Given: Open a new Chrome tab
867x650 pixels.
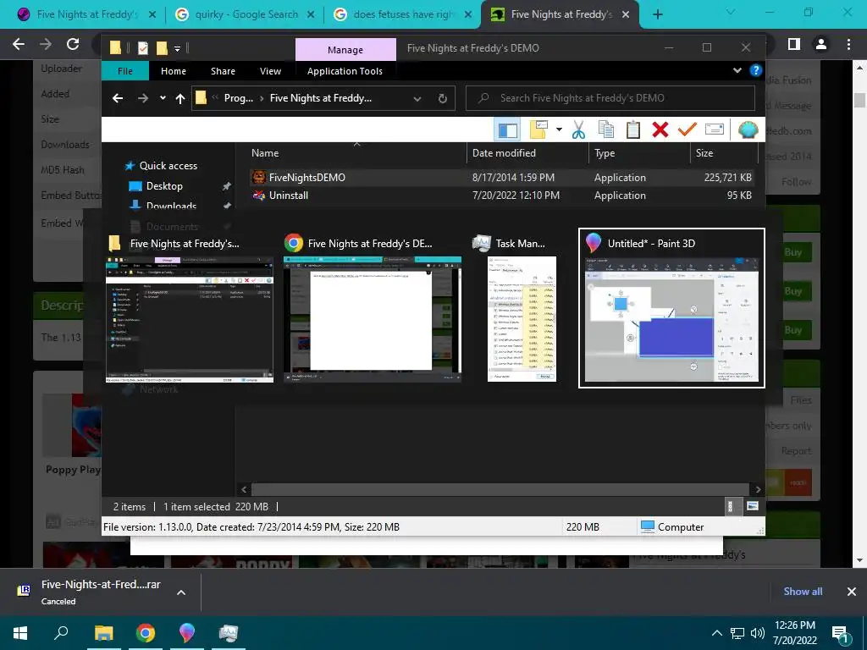Looking at the screenshot, I should 657,14.
